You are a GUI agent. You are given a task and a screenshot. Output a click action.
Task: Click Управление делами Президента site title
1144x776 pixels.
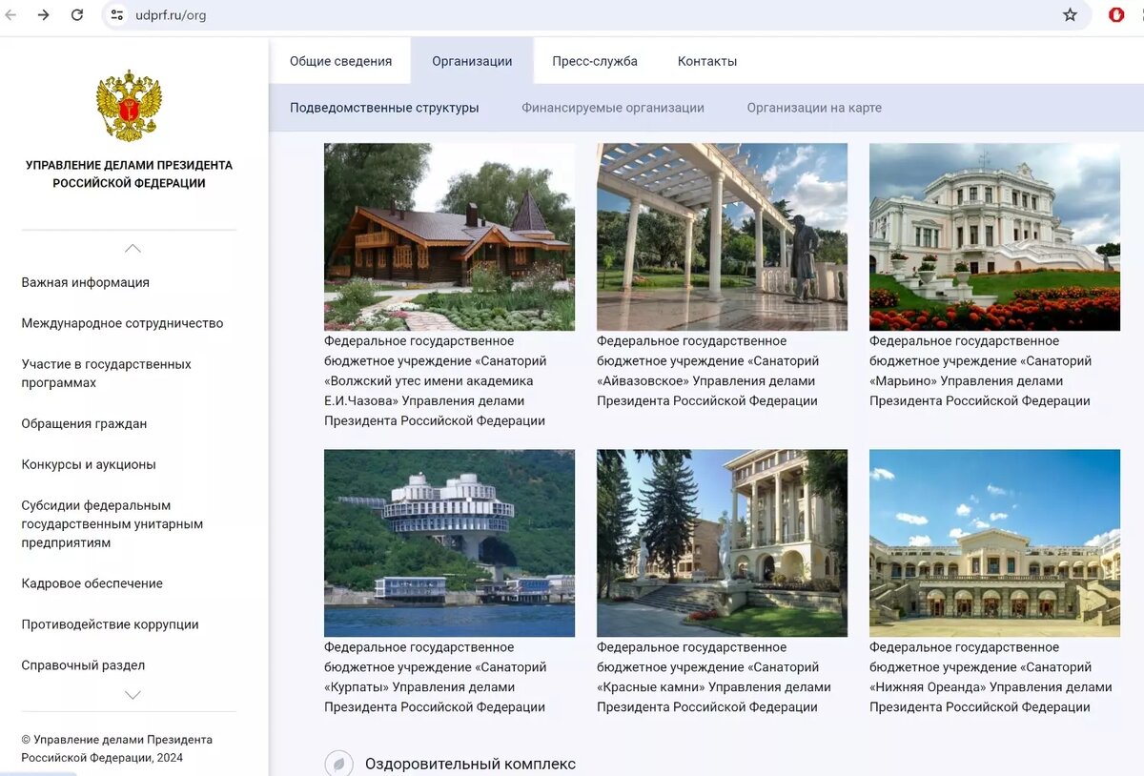click(x=129, y=174)
